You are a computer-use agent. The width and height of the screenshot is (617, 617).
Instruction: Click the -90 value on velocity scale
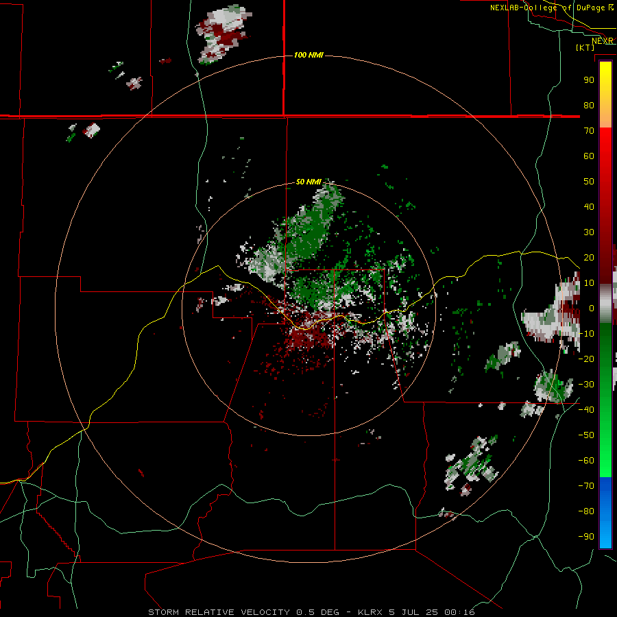pyautogui.click(x=586, y=537)
